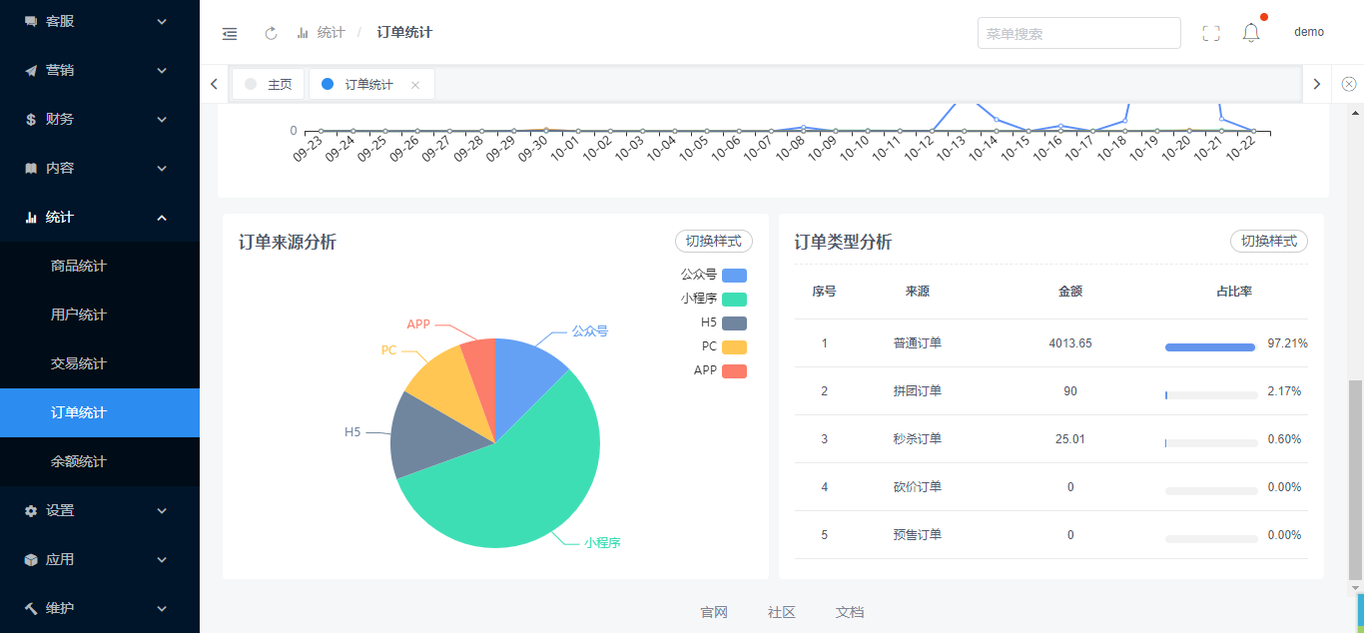This screenshot has width=1364, height=633.
Task: Close the 订单统计 tab with its X
Action: 415,85
